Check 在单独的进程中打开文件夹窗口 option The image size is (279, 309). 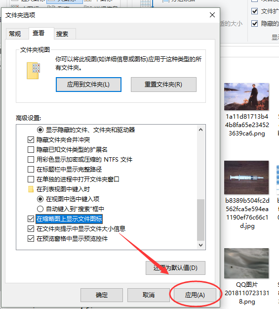[x=31, y=179]
